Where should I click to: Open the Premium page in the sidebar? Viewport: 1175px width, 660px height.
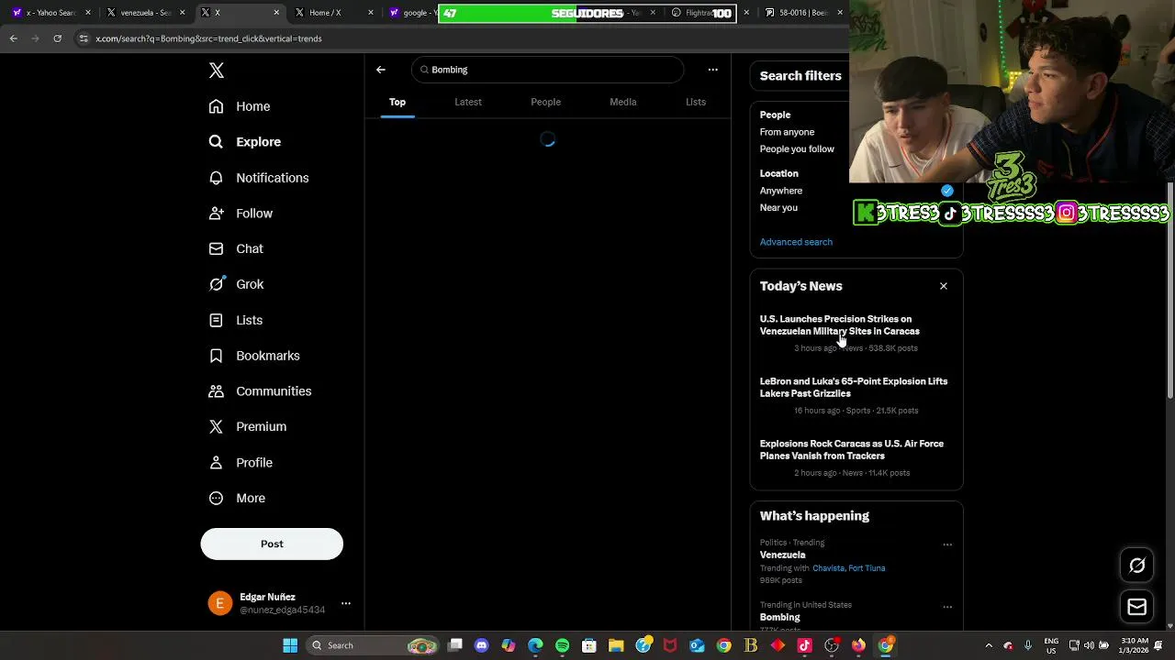point(248,426)
